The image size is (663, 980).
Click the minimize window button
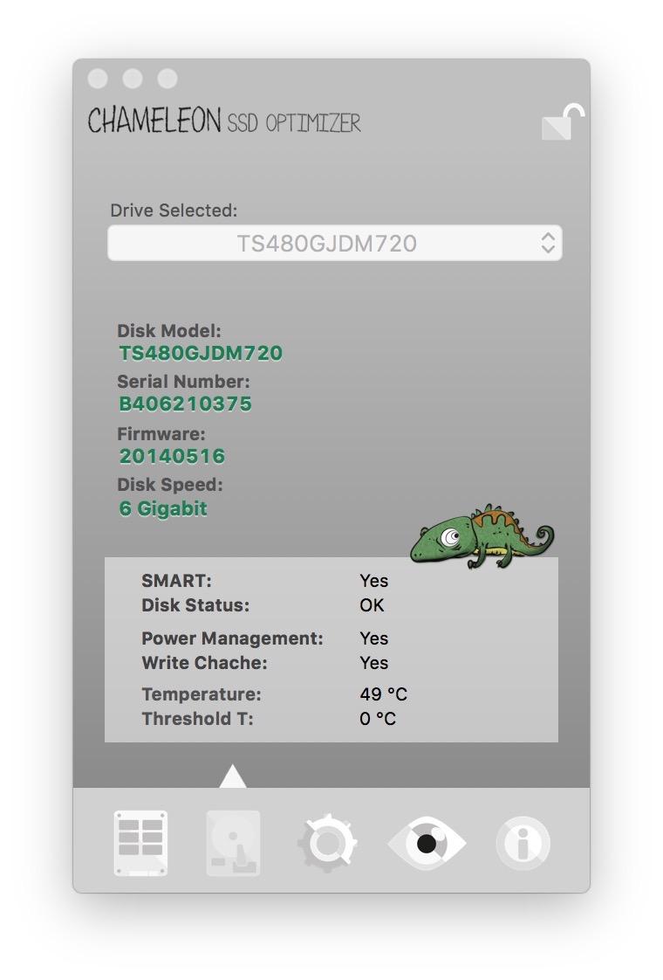pyautogui.click(x=133, y=79)
